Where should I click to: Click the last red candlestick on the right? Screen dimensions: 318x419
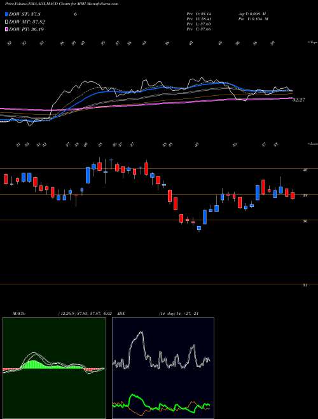pos(293,196)
